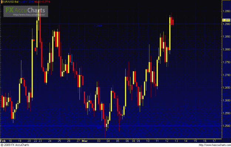This screenshot has width=231, height=147.
Task: Click the blue MovE=1.2796 indicator label
Action: point(26,2)
